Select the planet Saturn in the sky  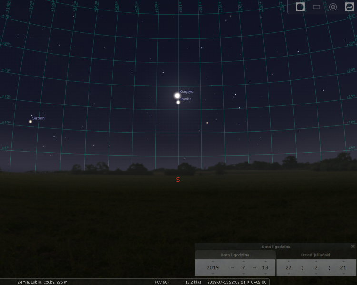(x=30, y=122)
